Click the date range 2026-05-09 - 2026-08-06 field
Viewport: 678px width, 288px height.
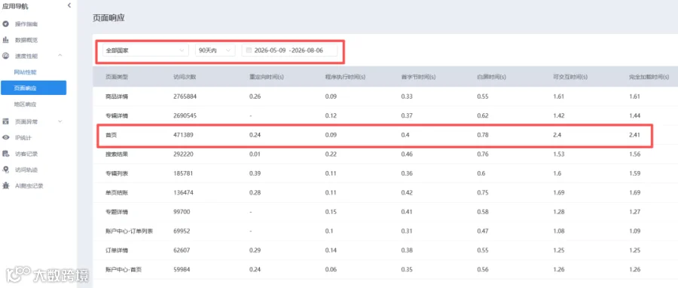pyautogui.click(x=289, y=51)
